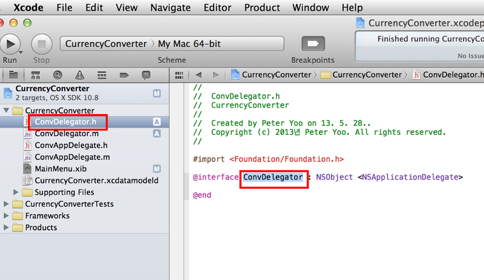Open the Debug navigator
Viewport: 484px width, 280px height.
point(101,75)
